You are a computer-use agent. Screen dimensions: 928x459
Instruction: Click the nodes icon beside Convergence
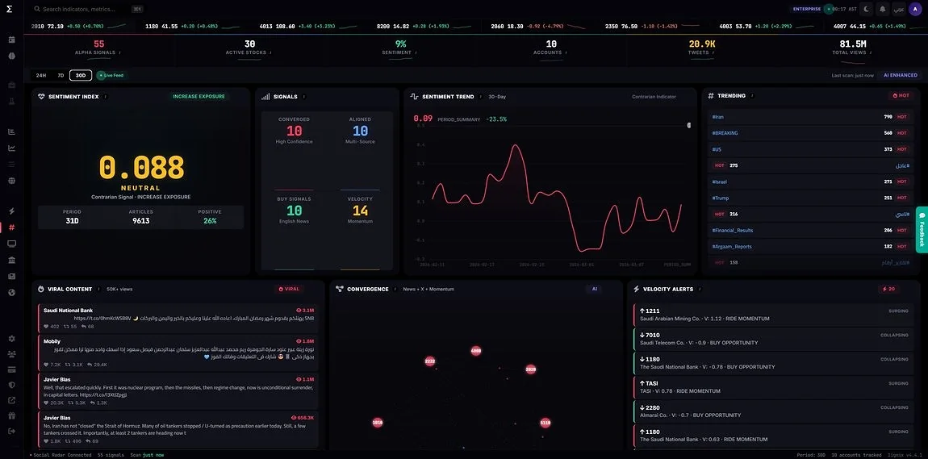point(339,290)
